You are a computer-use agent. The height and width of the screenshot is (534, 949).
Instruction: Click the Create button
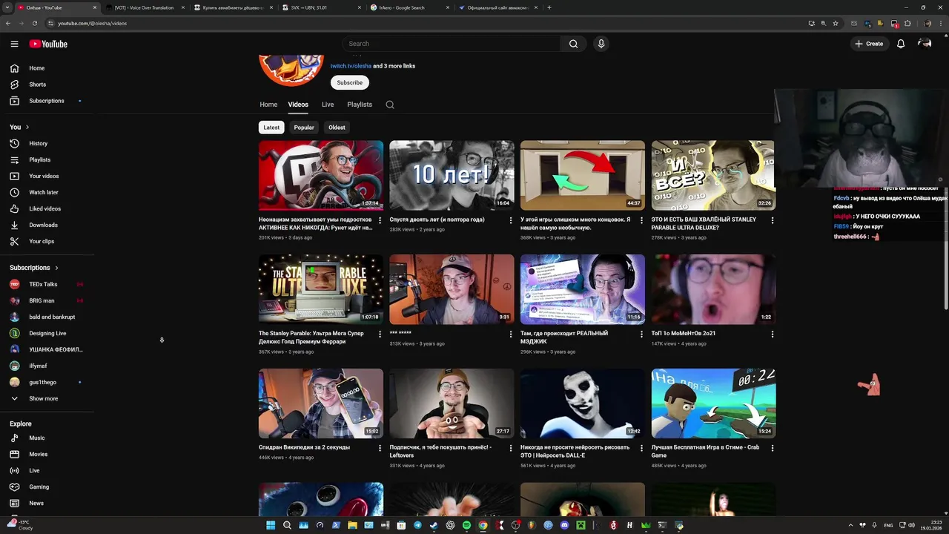(869, 44)
